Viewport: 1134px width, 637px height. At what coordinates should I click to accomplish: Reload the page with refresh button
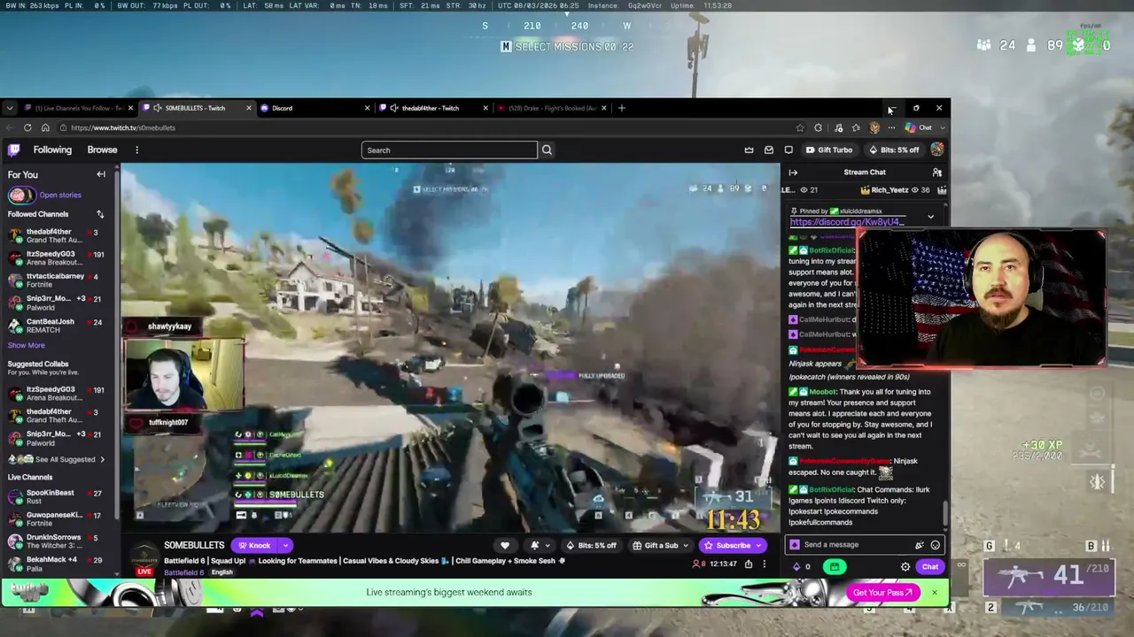point(27,127)
